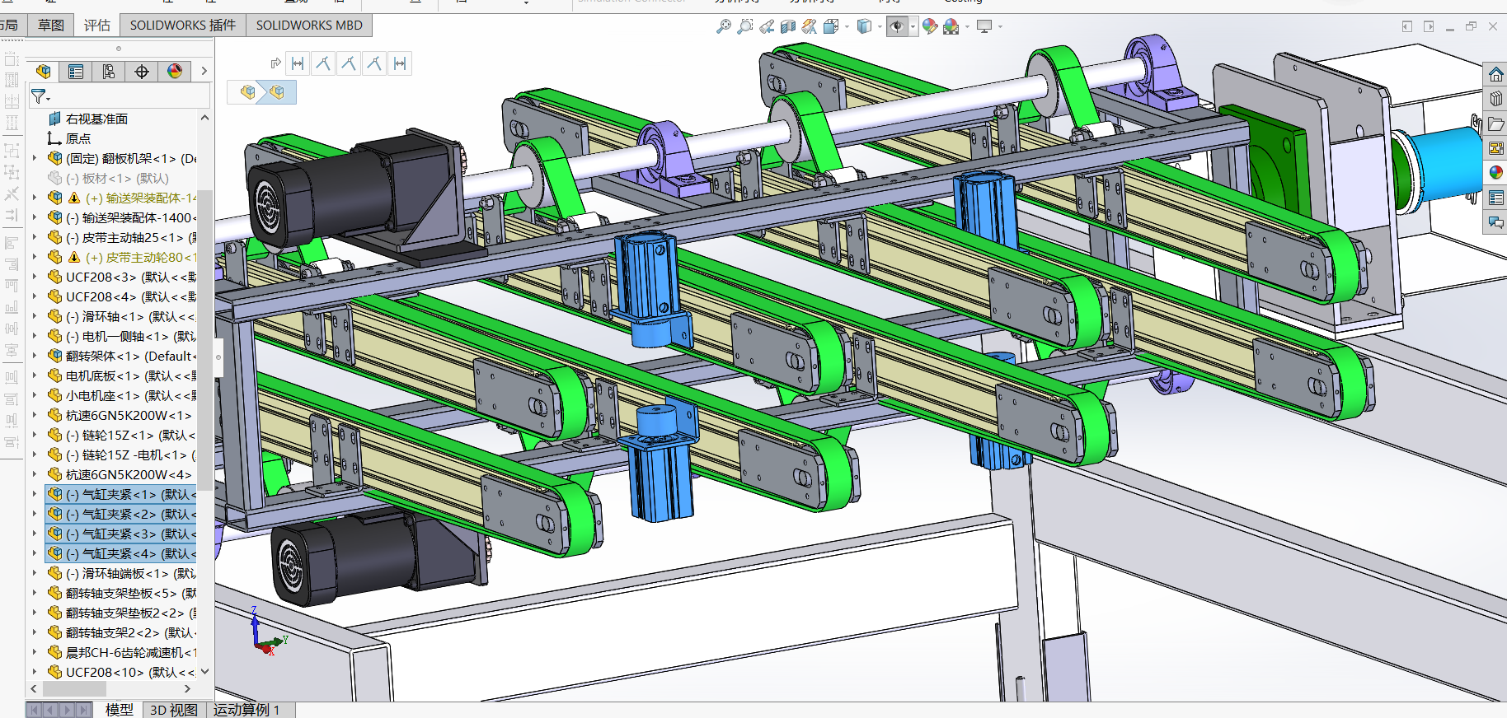Open View Palette task pane icon
The width and height of the screenshot is (1507, 718).
click(x=1495, y=148)
